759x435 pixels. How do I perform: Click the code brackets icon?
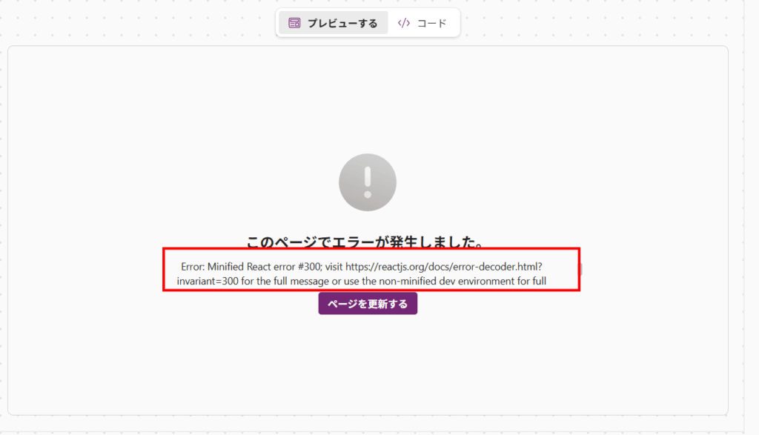(404, 23)
